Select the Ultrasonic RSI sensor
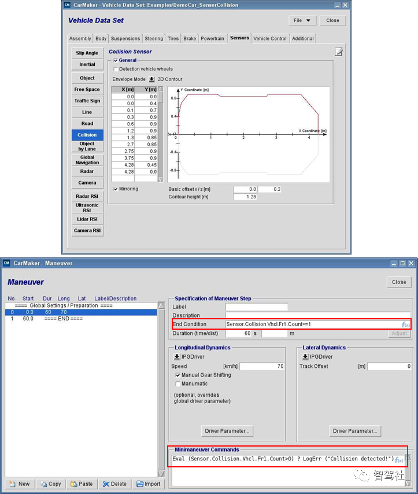Image resolution: width=418 pixels, height=494 pixels. pyautogui.click(x=87, y=208)
